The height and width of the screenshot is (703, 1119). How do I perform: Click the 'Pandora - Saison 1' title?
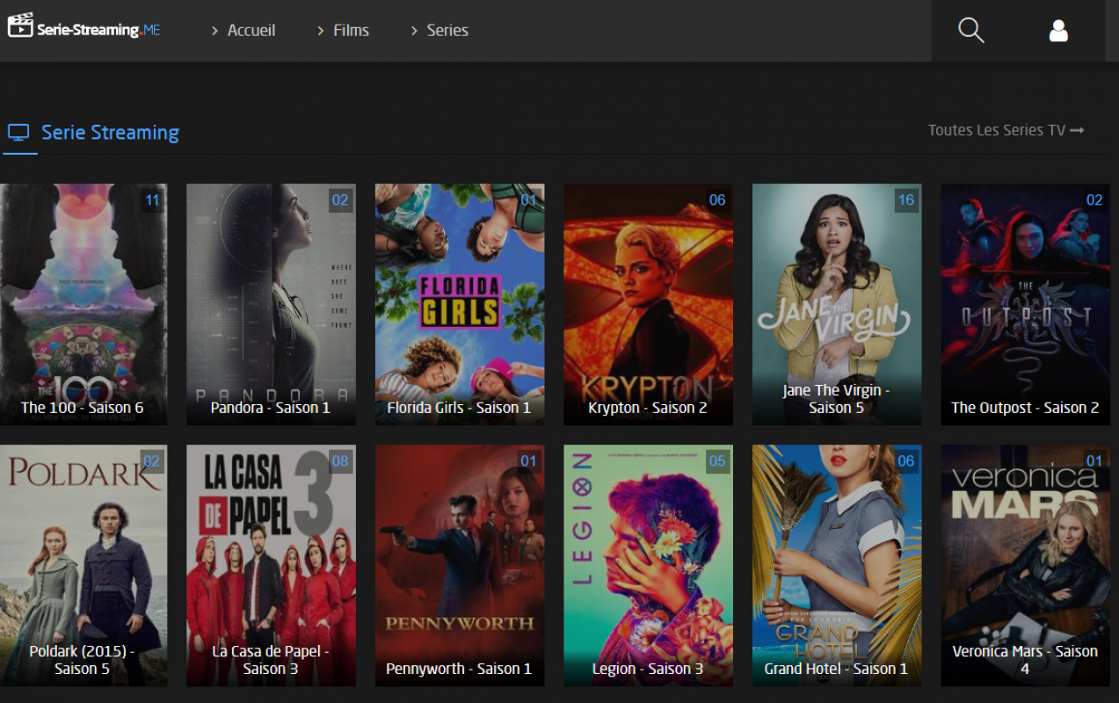click(271, 408)
